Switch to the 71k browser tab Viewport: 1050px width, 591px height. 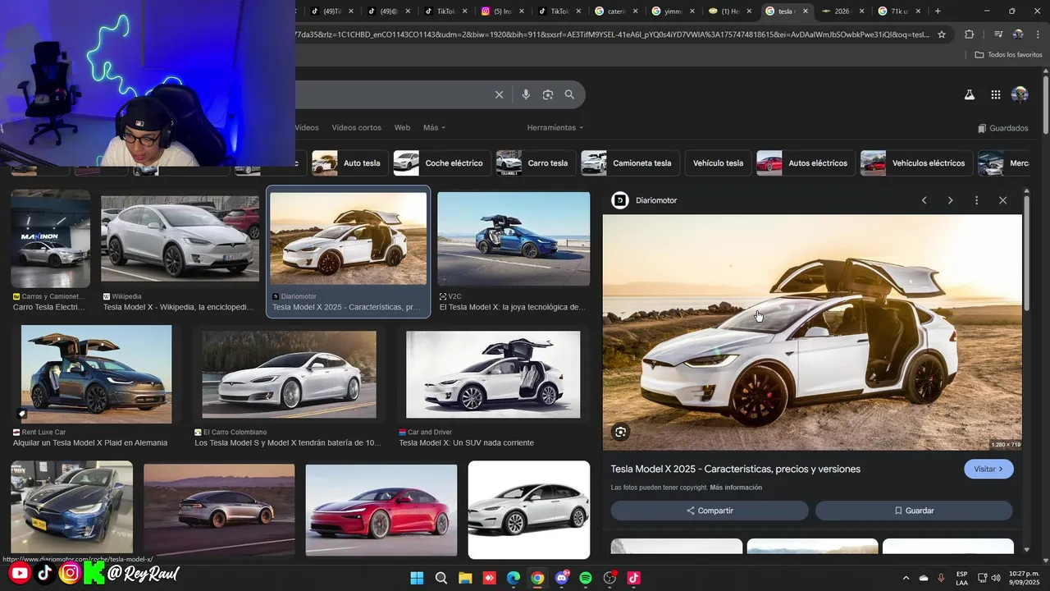coord(898,11)
